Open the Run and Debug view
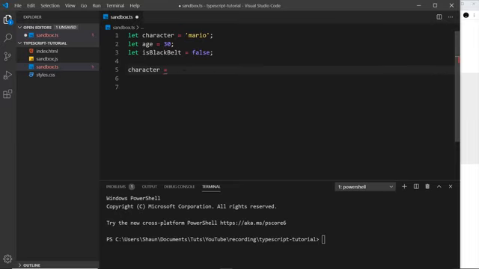This screenshot has width=479, height=269. click(x=7, y=75)
